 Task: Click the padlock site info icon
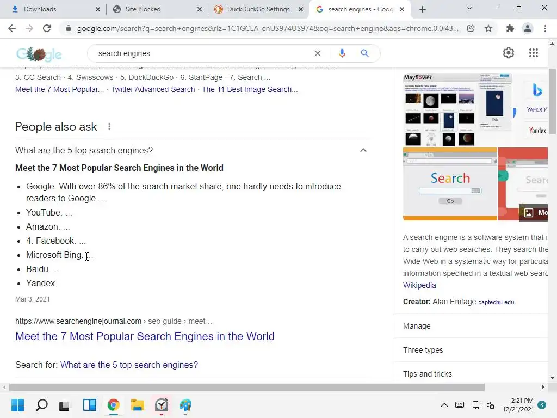(69, 28)
